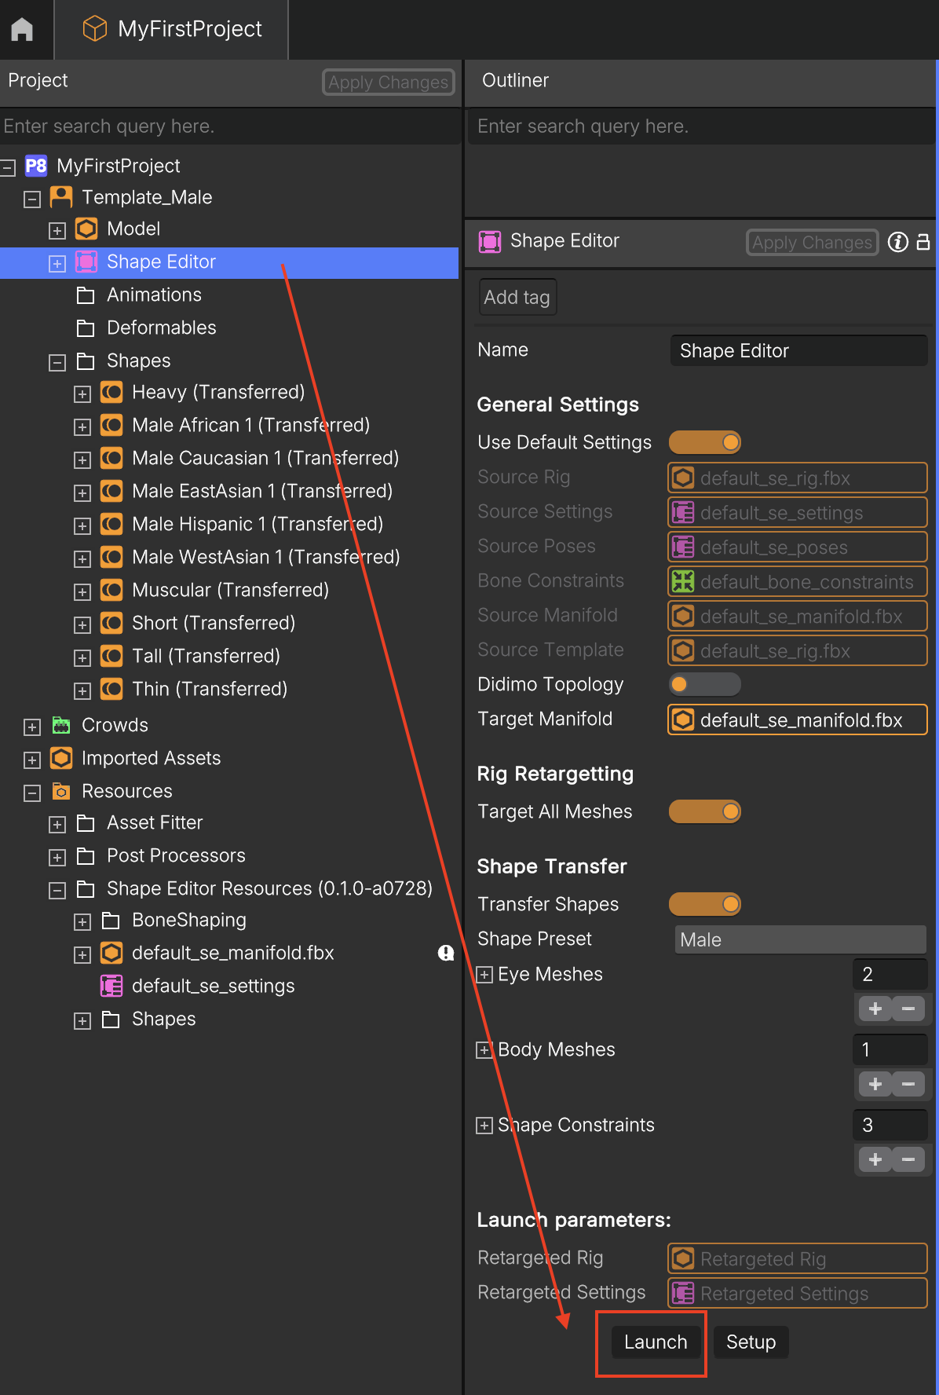Enable the Didimo Topology switch
Screen dimensions: 939x1395
(704, 684)
